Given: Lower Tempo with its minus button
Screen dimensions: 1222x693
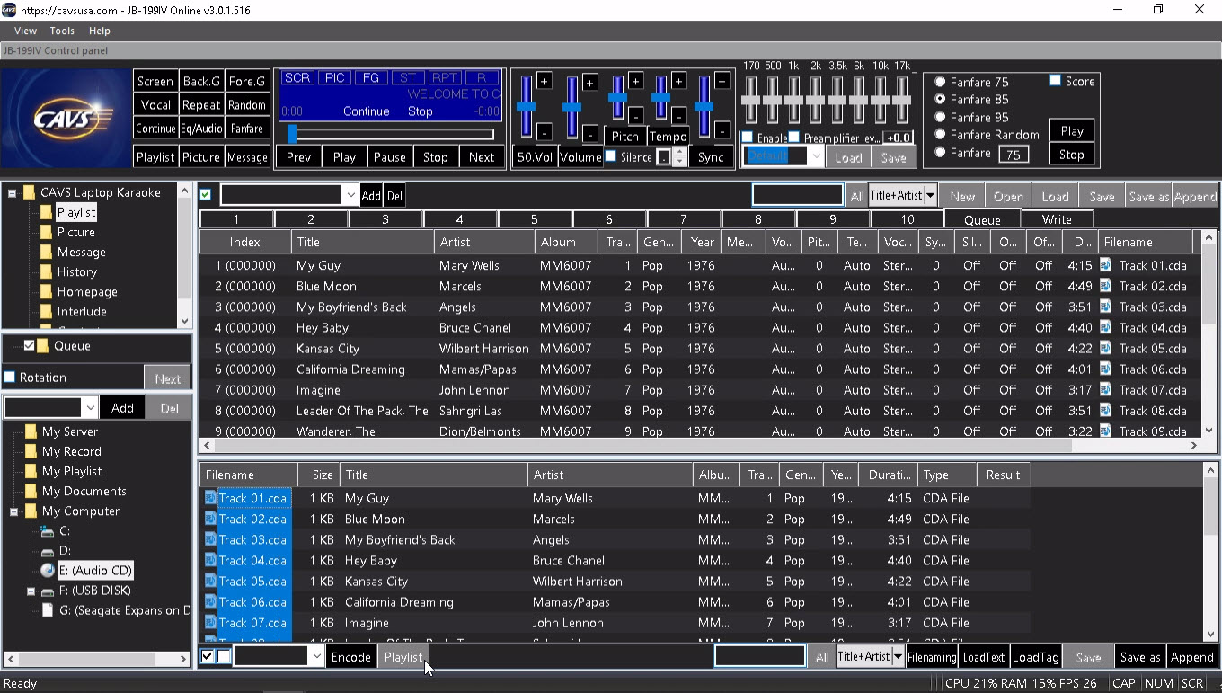Looking at the screenshot, I should pos(679,116).
